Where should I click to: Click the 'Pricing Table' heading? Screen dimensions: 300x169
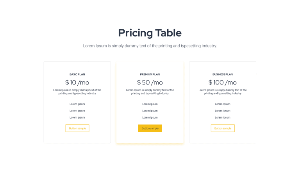(150, 33)
